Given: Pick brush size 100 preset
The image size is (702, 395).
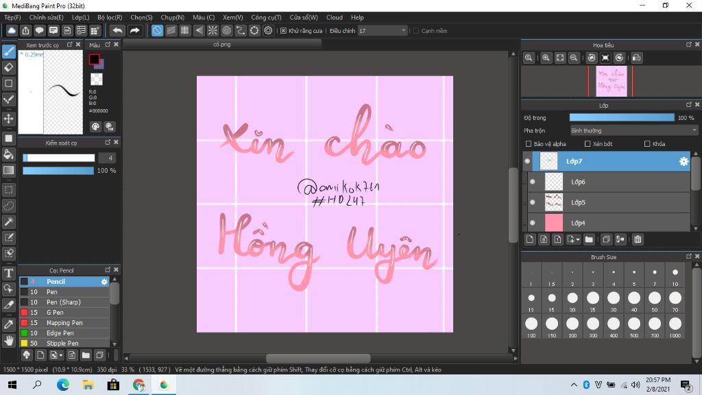Looking at the screenshot, I should 531,326.
